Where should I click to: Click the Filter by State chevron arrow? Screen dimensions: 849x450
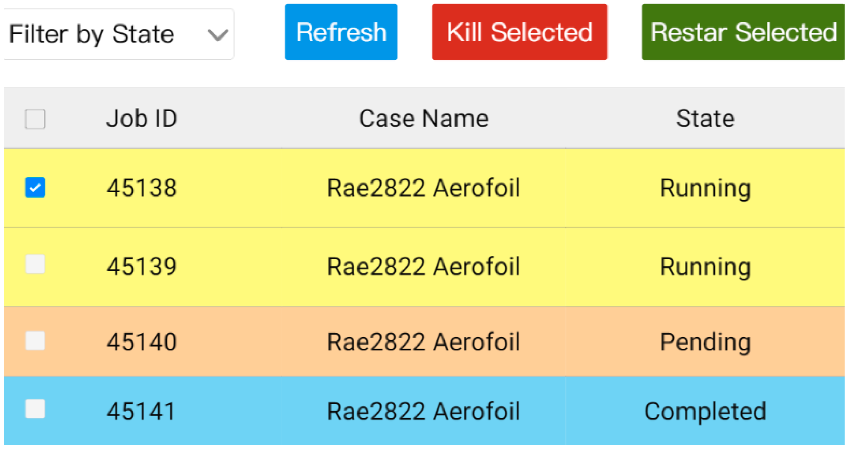tap(217, 35)
